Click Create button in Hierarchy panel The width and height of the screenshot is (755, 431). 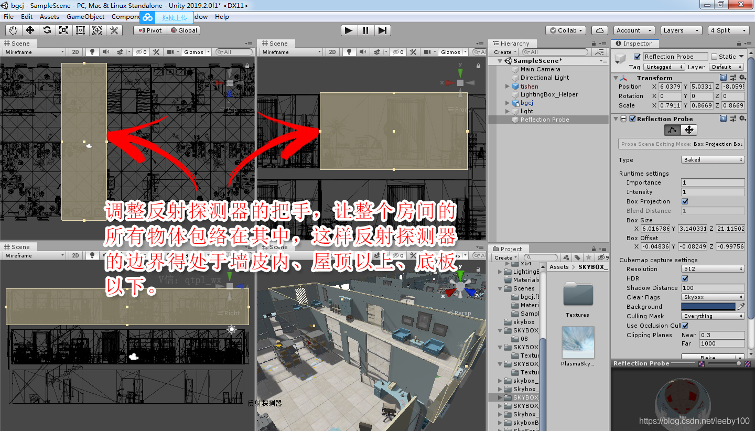[505, 52]
